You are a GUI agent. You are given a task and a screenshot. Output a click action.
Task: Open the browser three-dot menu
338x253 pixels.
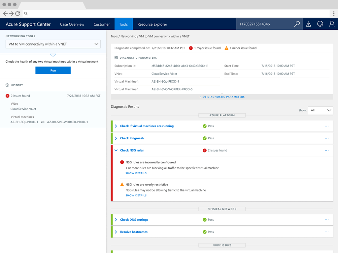[334, 14]
